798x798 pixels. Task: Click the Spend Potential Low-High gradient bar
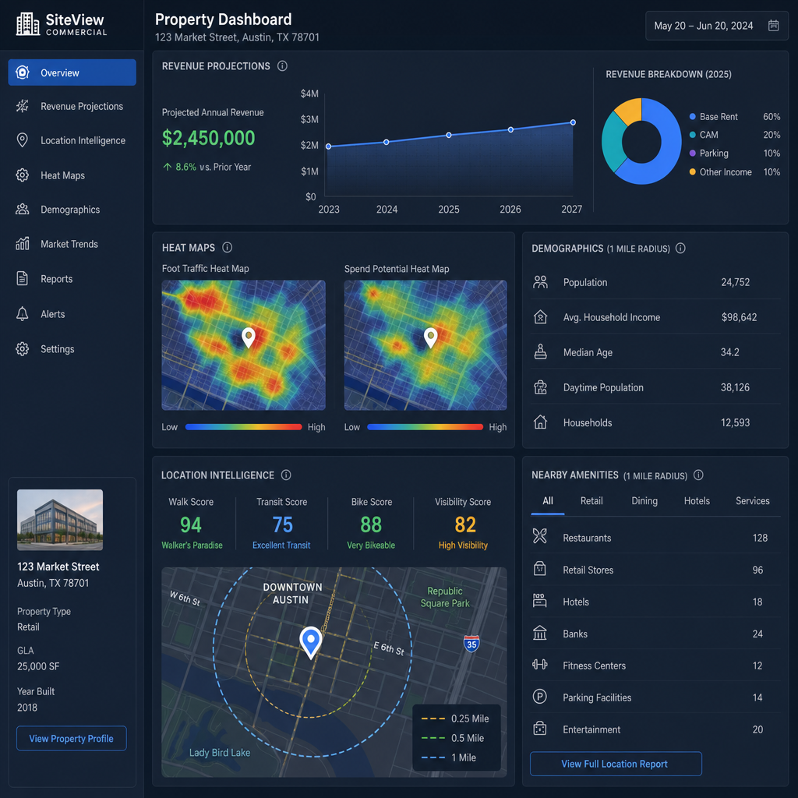[425, 427]
